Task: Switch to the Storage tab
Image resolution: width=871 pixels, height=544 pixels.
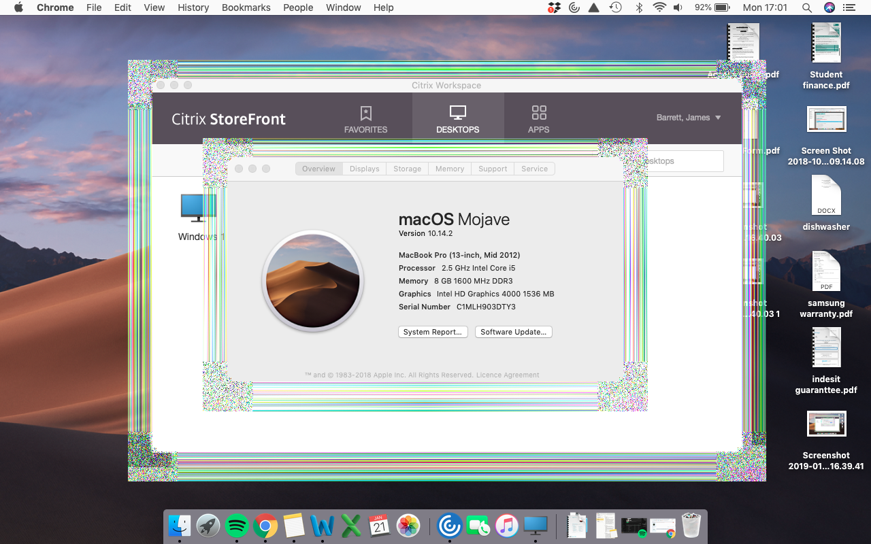Action: tap(408, 169)
